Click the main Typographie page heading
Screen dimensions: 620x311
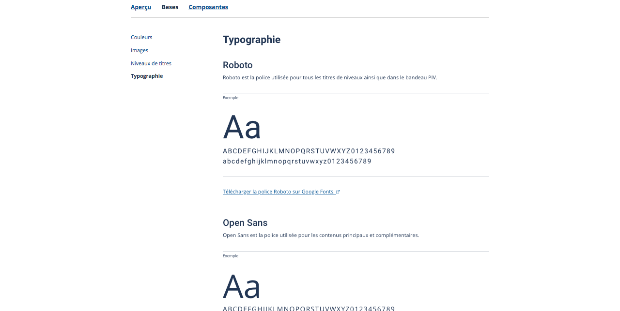251,40
